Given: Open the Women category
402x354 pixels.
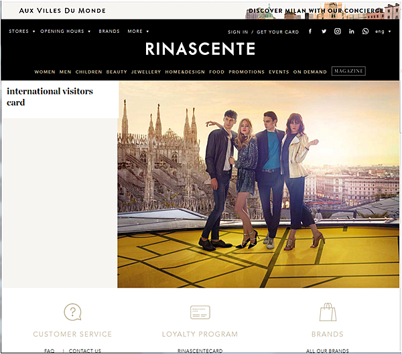Looking at the screenshot, I should coord(45,72).
